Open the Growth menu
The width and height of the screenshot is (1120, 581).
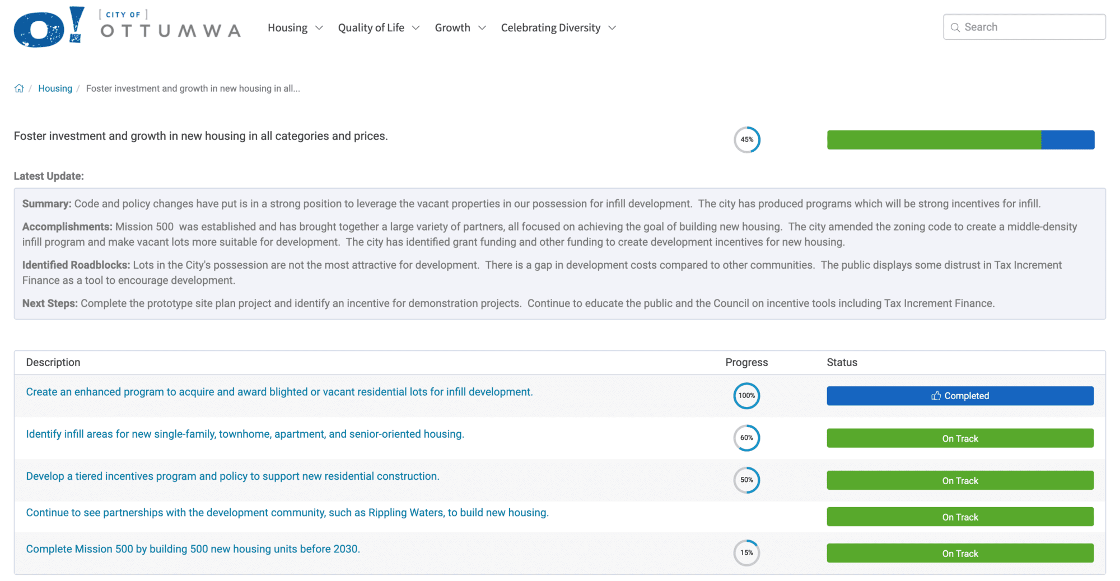coord(452,28)
